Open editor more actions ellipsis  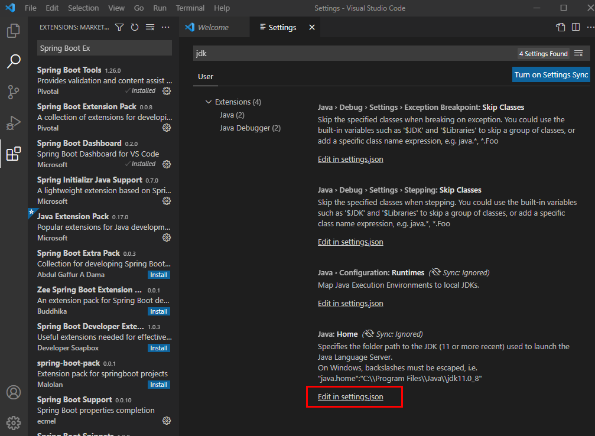[590, 27]
